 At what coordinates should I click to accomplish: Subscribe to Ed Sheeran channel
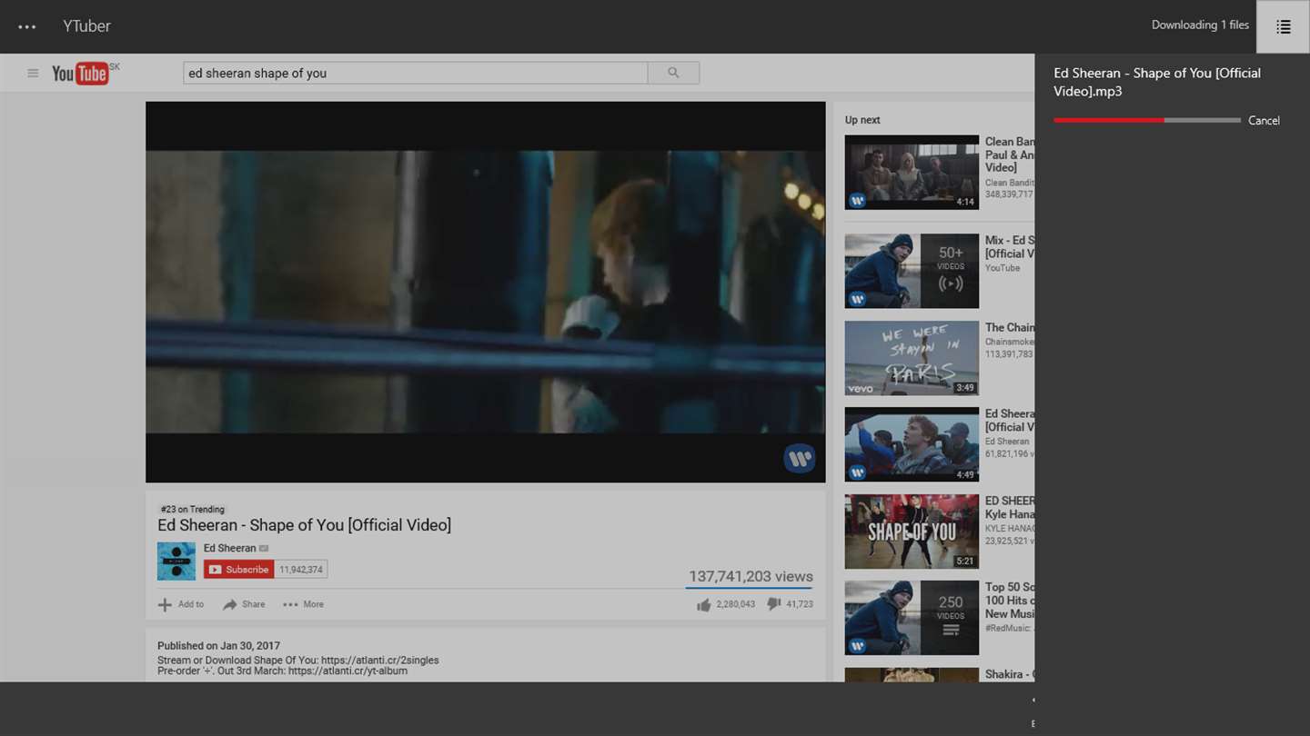click(239, 570)
